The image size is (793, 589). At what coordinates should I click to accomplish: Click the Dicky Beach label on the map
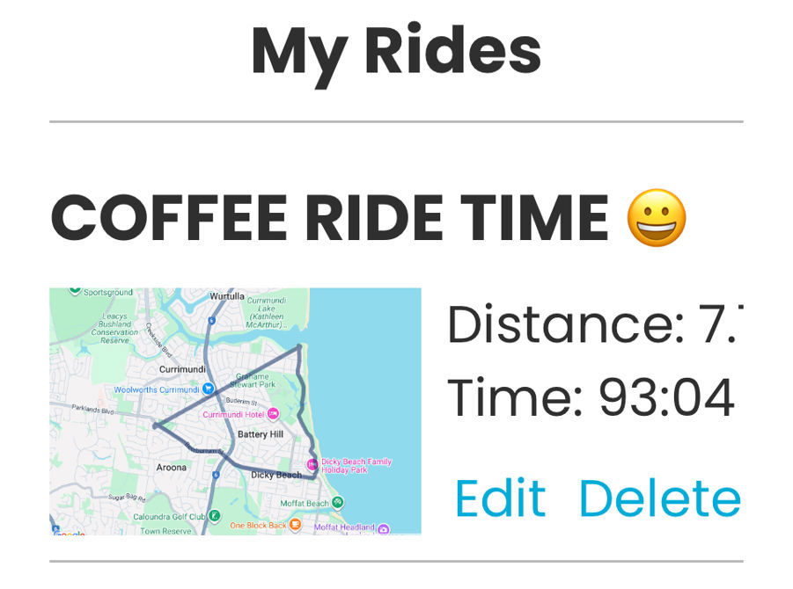pos(276,474)
